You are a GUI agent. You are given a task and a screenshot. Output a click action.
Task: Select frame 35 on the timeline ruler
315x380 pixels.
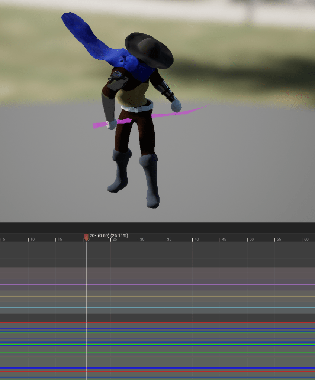coord(165,240)
